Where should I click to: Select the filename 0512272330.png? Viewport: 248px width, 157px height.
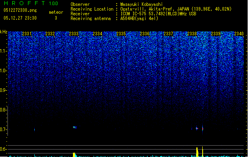[20, 10]
